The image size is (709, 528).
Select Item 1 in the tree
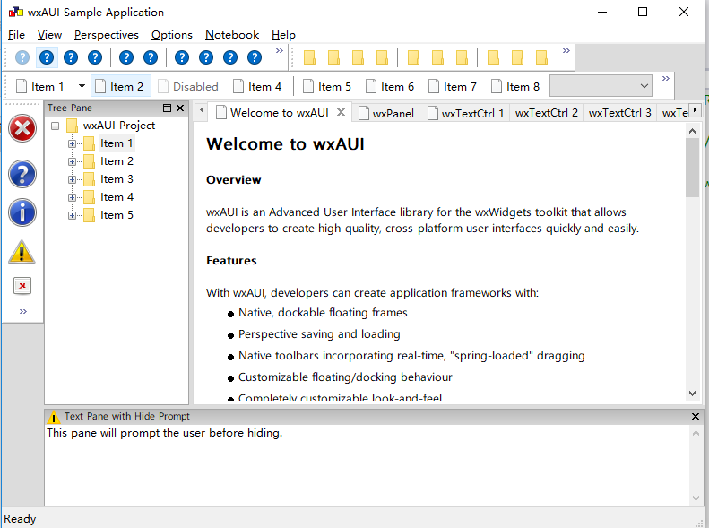117,143
